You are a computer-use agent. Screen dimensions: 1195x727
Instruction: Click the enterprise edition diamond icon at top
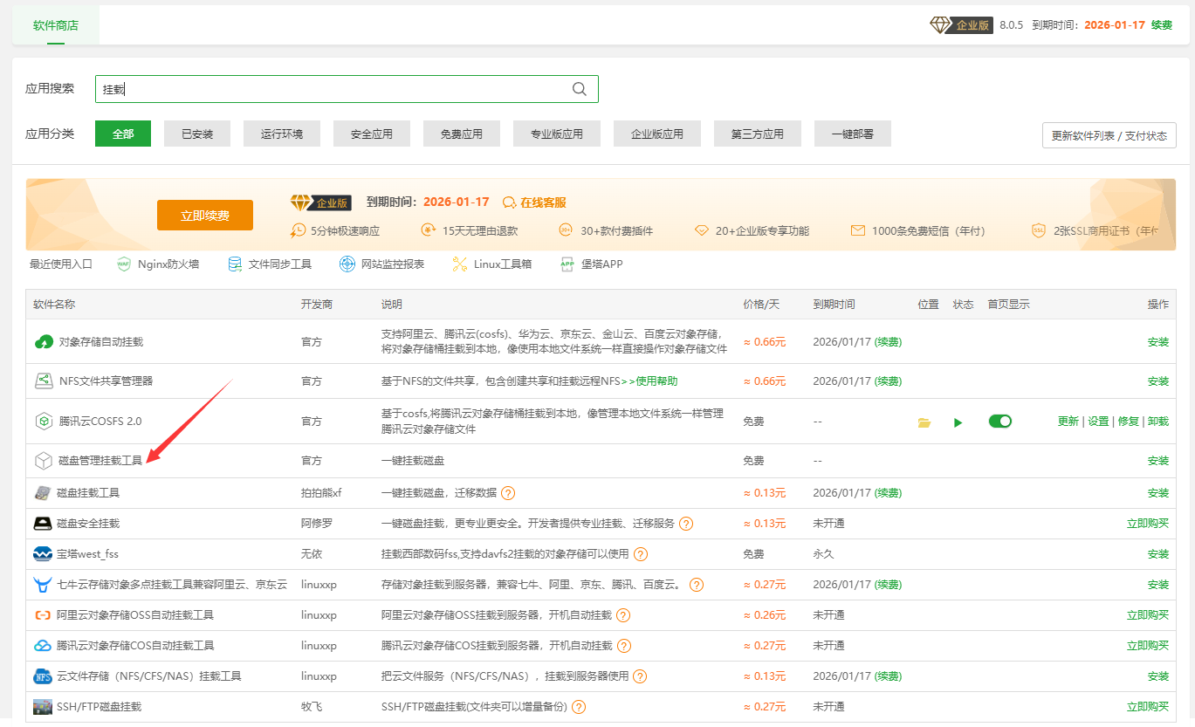point(940,25)
